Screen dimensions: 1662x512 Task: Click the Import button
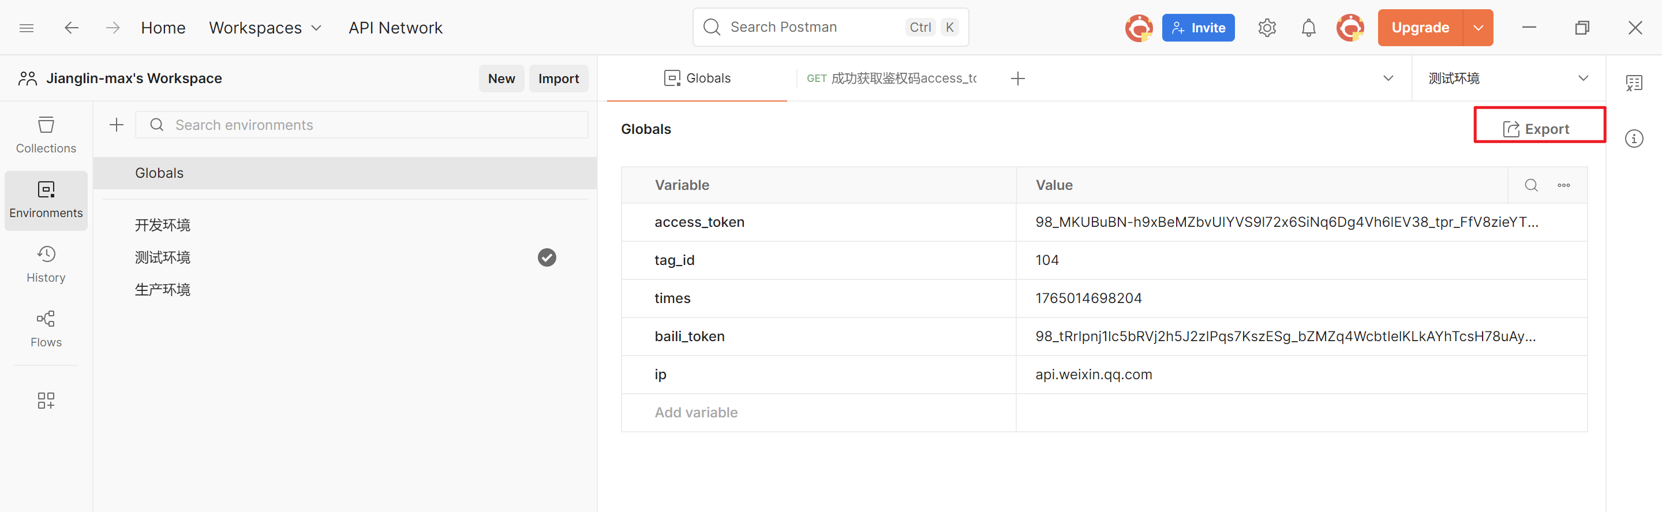click(x=558, y=78)
